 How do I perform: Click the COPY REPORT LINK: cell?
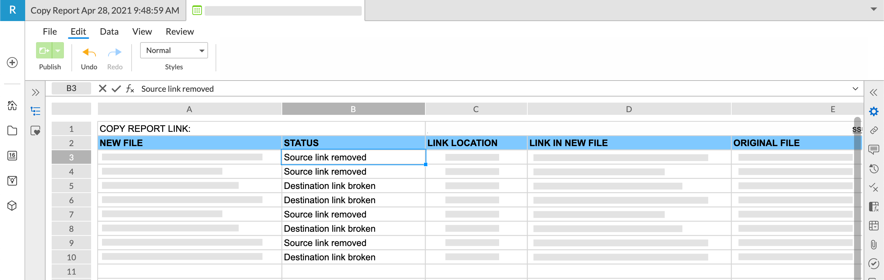click(261, 129)
